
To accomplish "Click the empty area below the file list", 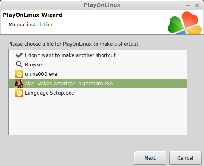I will pos(98,116).
